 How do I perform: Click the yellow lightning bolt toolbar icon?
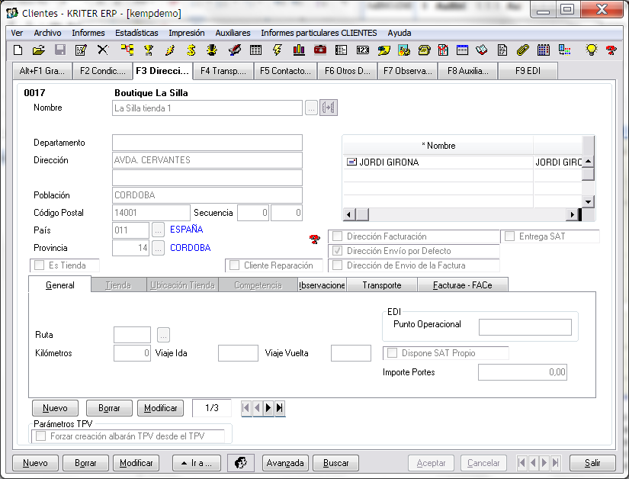pos(277,50)
